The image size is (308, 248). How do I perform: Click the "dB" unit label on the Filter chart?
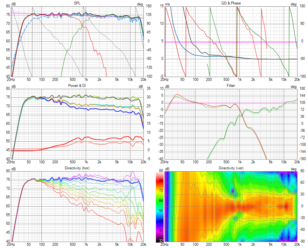pos(167,87)
